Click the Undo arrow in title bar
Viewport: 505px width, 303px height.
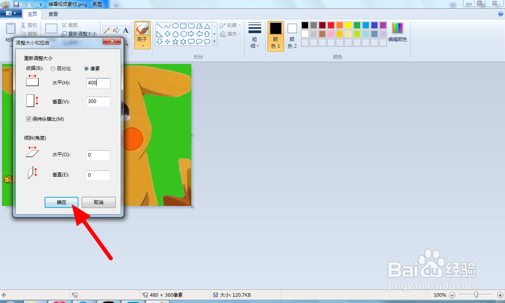[x=25, y=4]
